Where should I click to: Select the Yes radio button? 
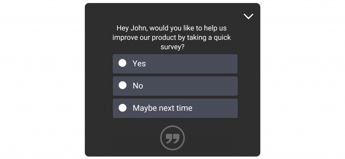click(122, 63)
